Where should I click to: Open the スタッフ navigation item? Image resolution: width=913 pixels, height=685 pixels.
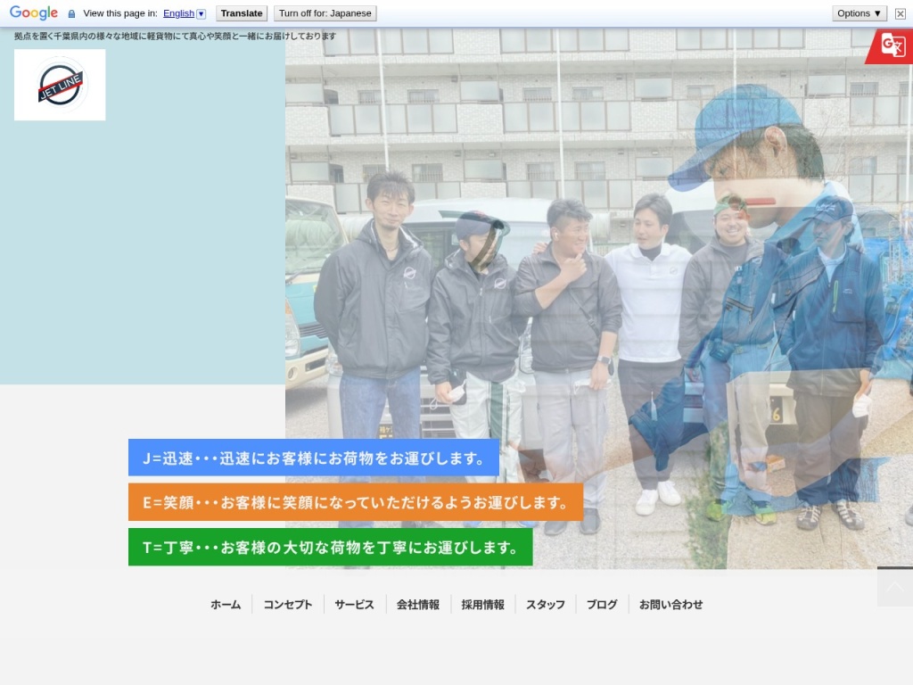click(x=546, y=604)
